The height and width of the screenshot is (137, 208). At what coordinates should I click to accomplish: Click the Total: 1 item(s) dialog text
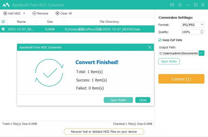[89, 72]
